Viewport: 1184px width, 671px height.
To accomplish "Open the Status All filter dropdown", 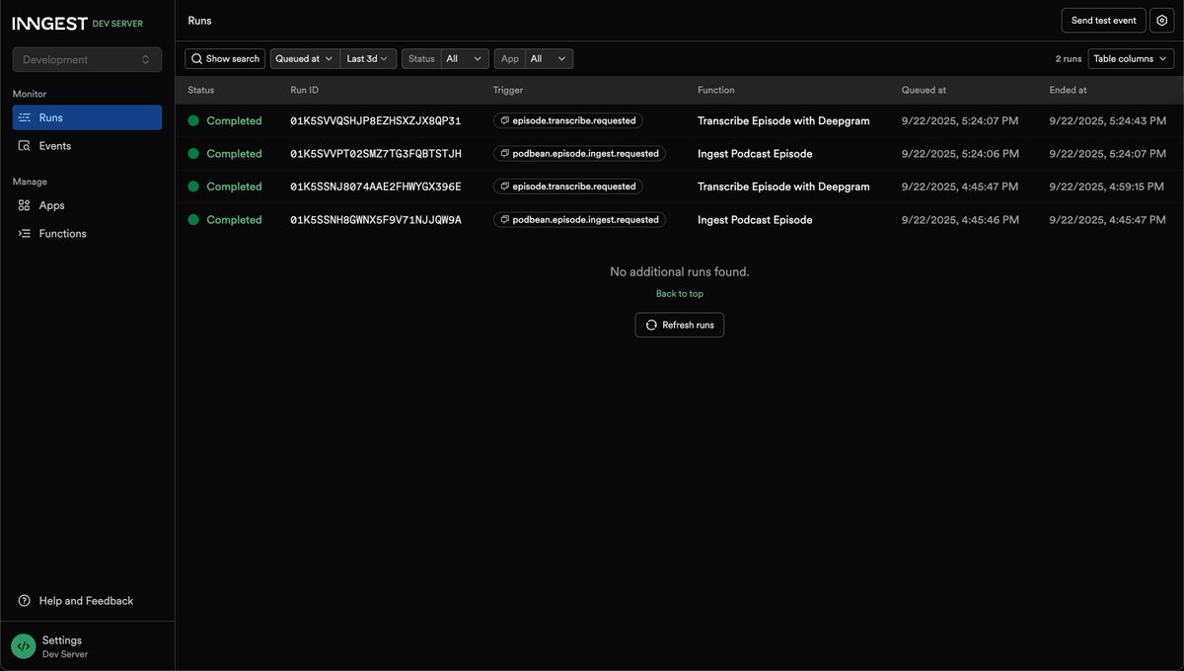I will coord(465,59).
